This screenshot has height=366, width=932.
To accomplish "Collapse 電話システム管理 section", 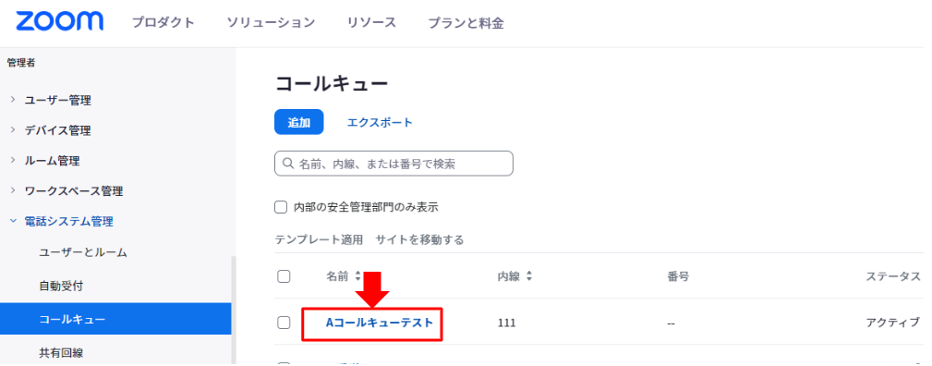I will [61, 222].
